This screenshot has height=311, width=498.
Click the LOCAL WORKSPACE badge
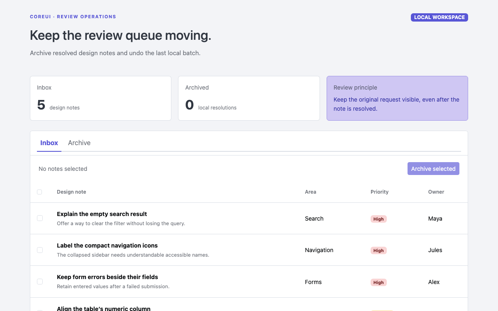click(439, 17)
